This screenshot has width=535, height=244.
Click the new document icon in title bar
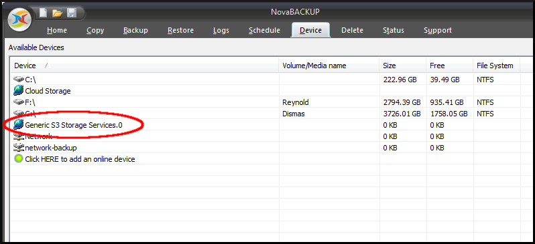pyautogui.click(x=43, y=13)
